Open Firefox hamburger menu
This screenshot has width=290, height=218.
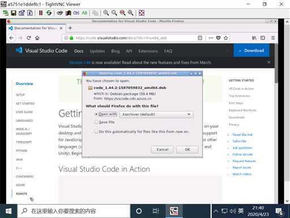273,38
